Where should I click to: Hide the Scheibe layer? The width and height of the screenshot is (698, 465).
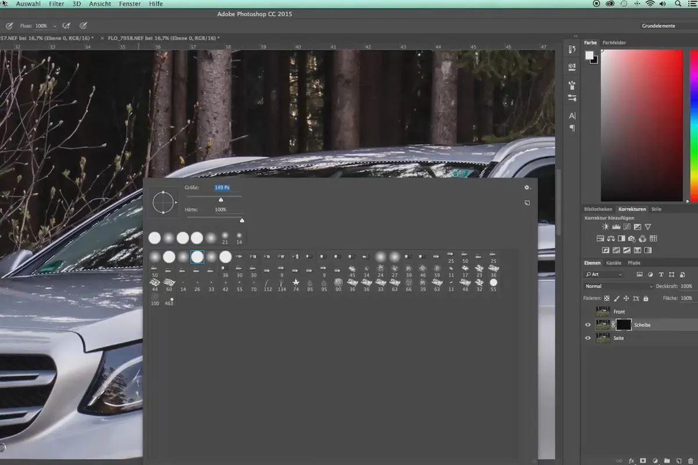tap(587, 325)
